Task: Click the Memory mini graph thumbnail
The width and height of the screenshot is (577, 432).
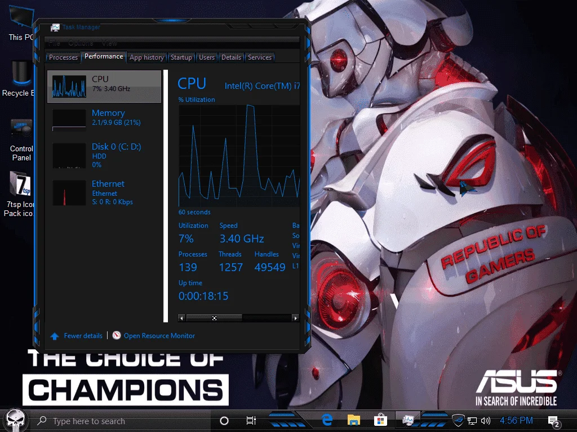Action: [69, 120]
